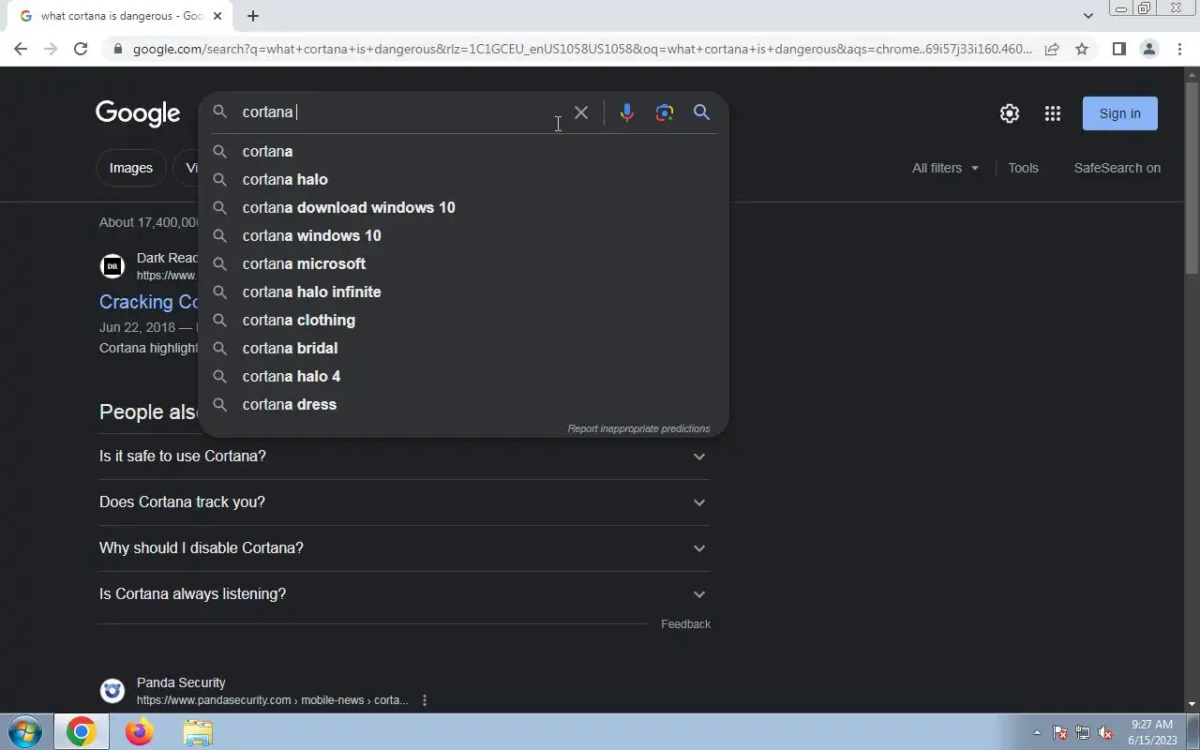Open Firefox from the taskbar
The image size is (1200, 750).
[140, 732]
